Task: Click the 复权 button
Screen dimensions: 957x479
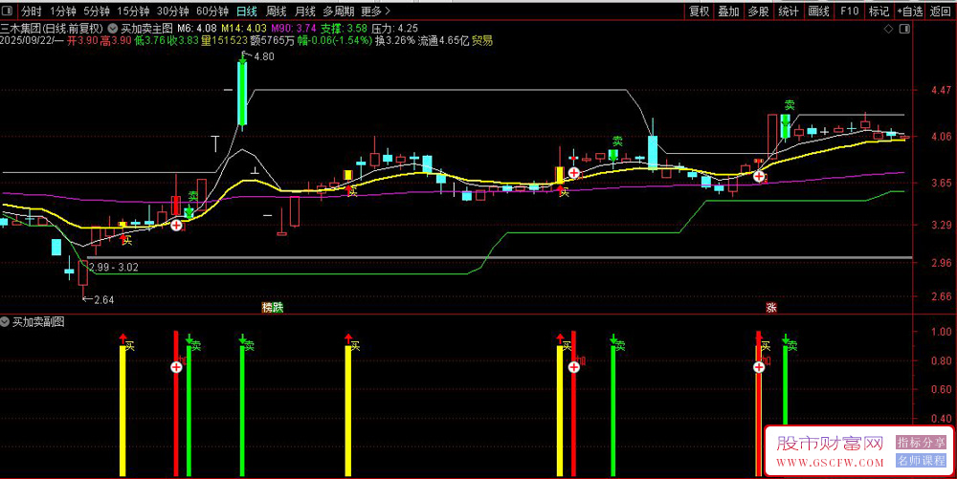Action: click(699, 11)
